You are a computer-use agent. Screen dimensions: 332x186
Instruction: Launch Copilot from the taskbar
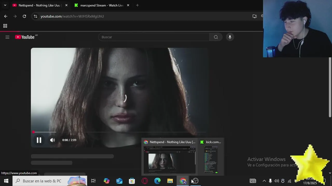point(107,181)
